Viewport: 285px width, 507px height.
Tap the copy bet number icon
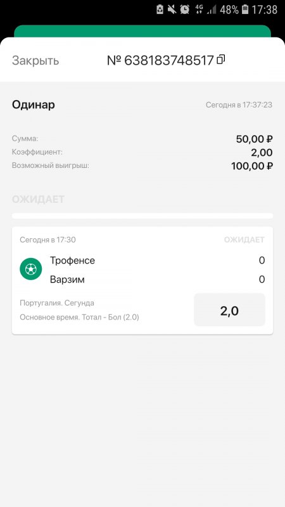(x=220, y=60)
